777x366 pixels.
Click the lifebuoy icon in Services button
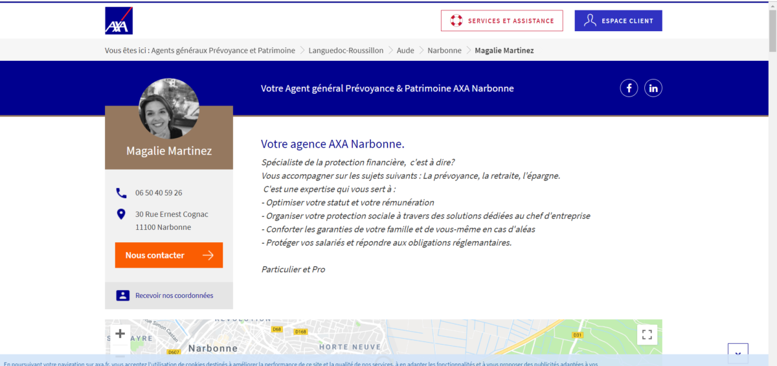point(458,21)
